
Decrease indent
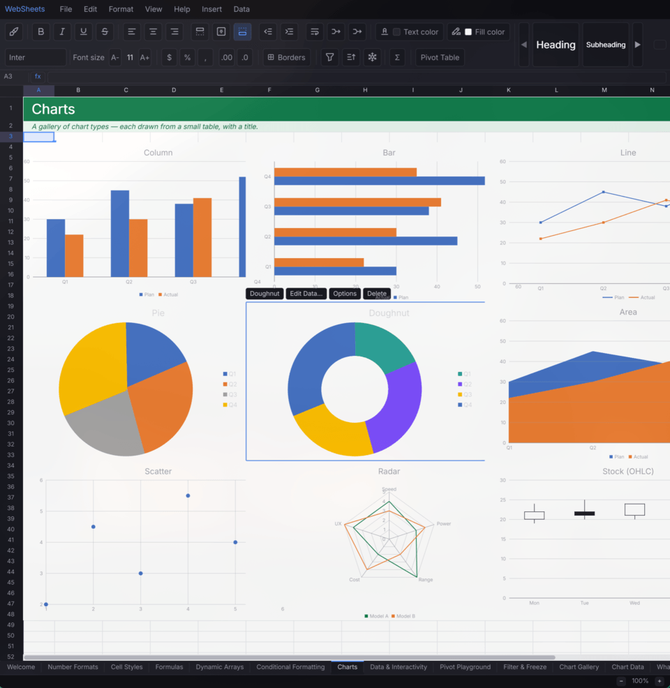(268, 31)
